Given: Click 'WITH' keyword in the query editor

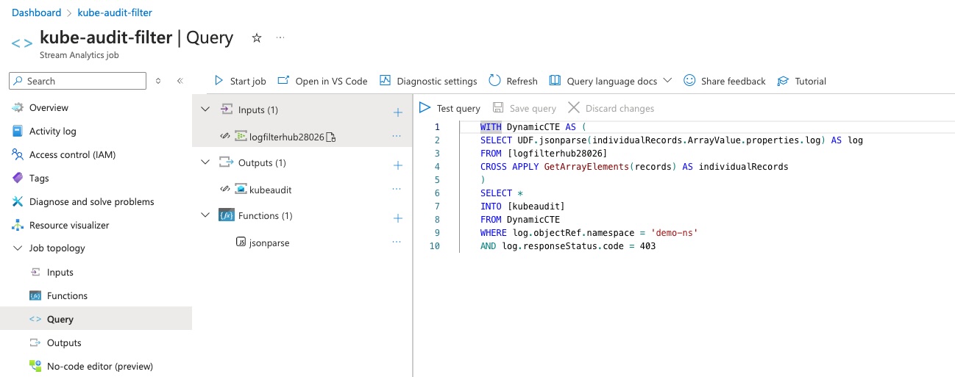Looking at the screenshot, I should pyautogui.click(x=491, y=126).
